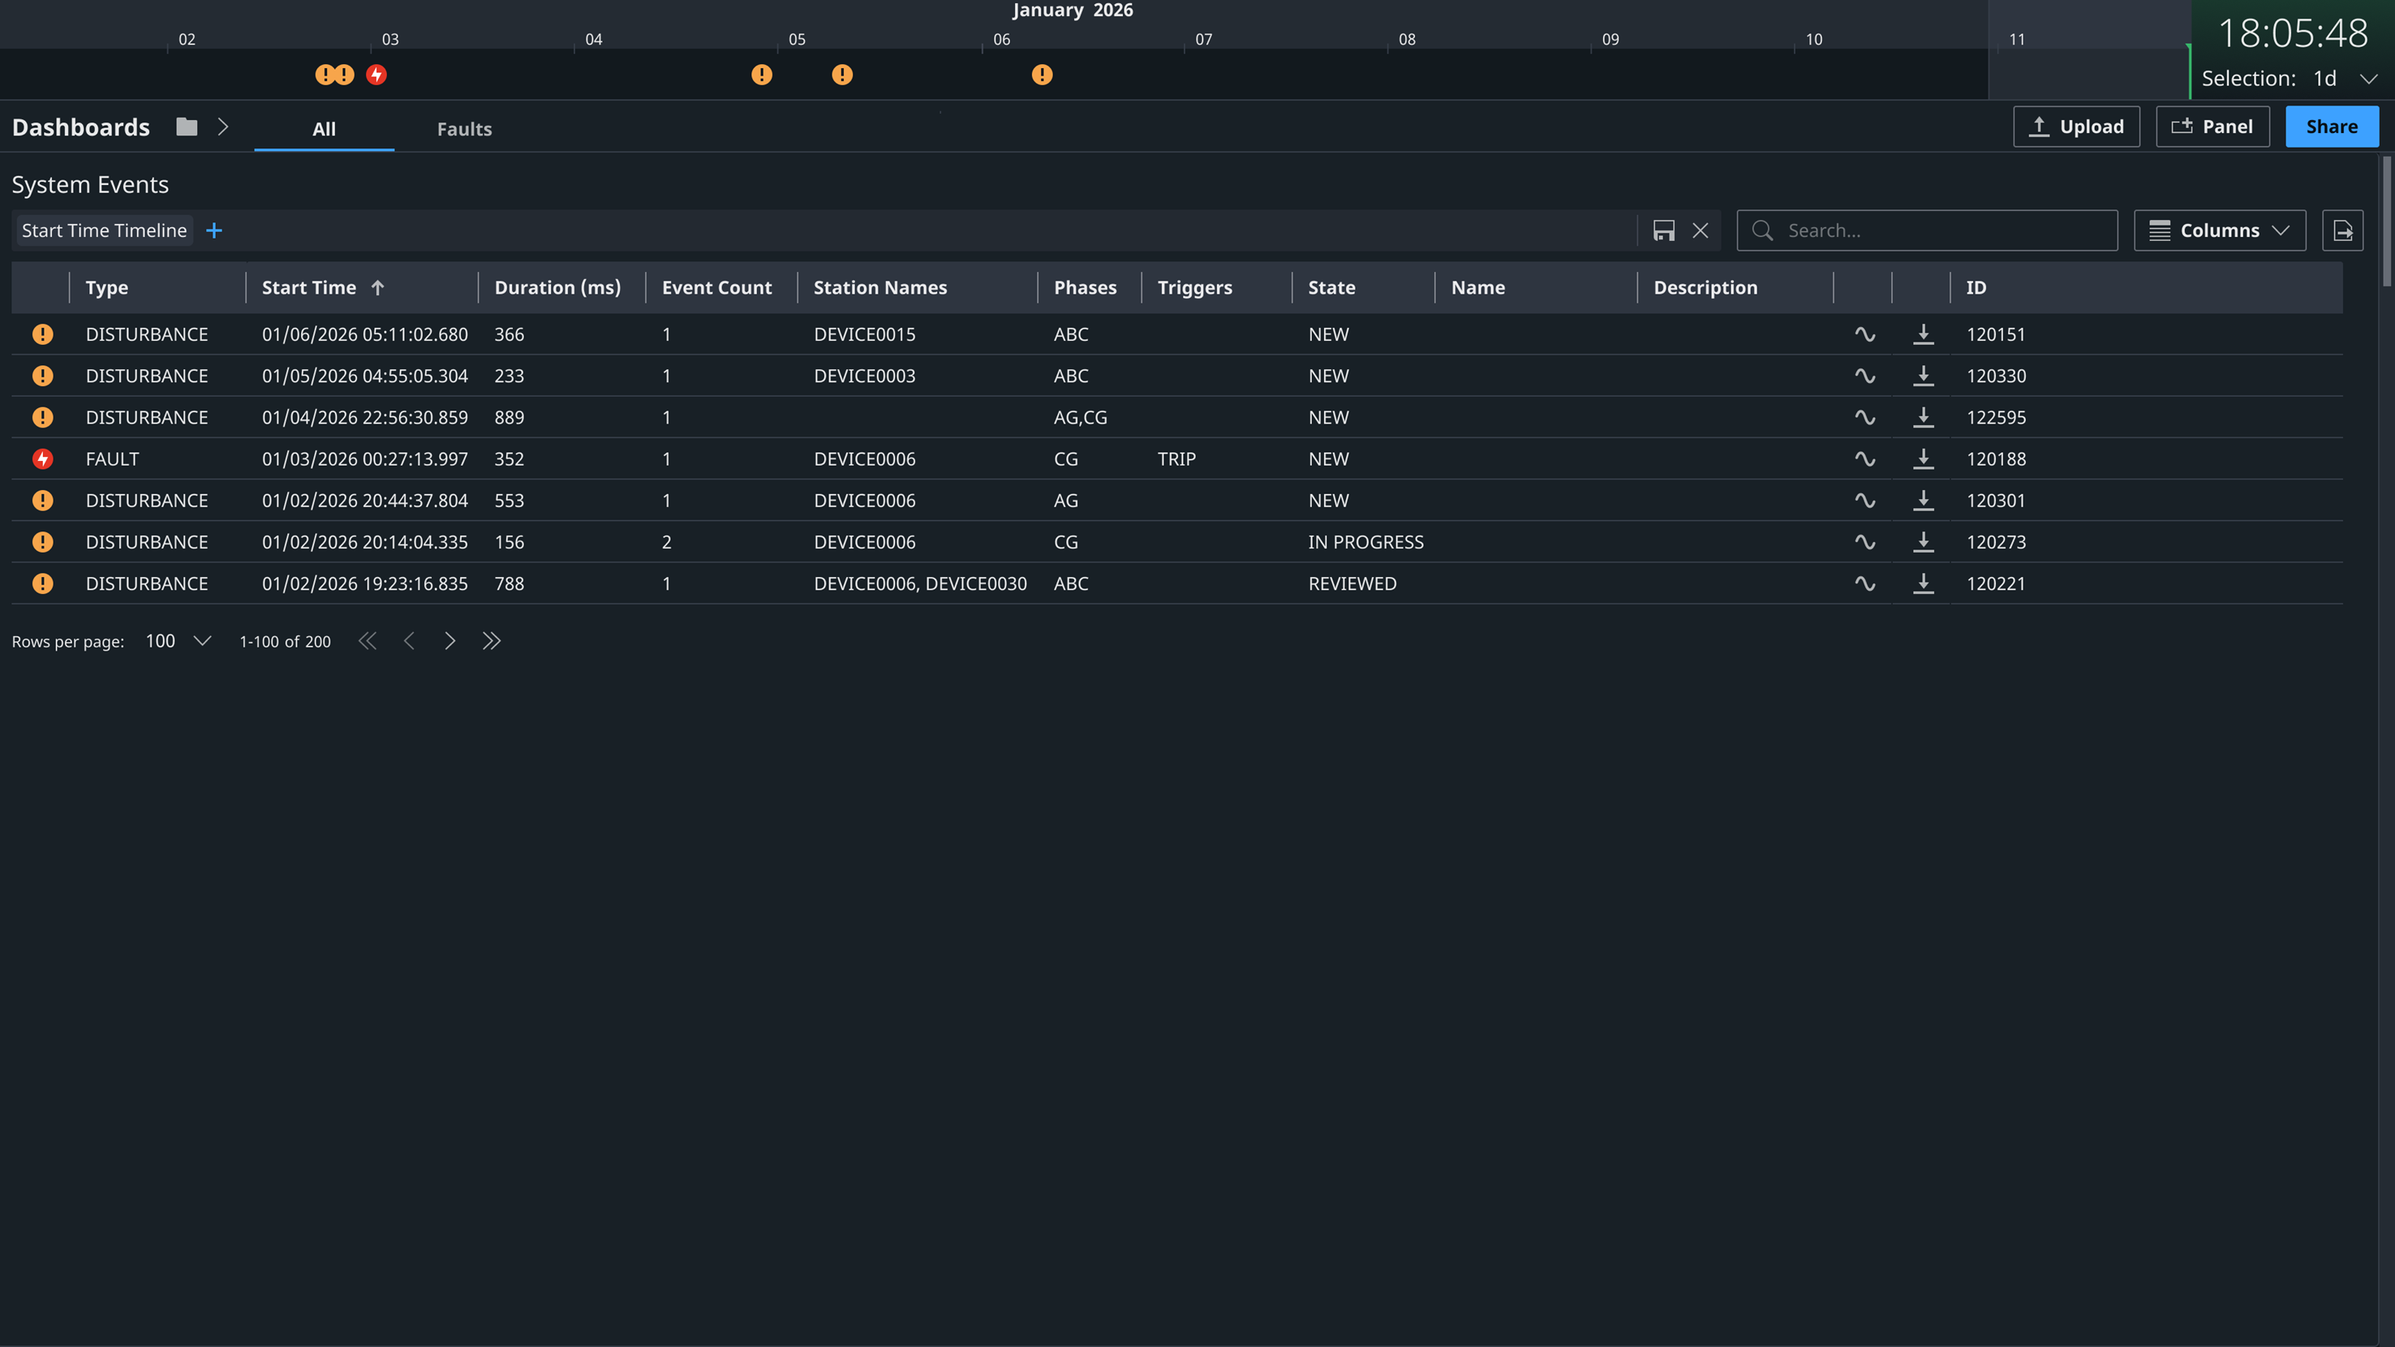Click the Search input field
The width and height of the screenshot is (2395, 1347).
[1926, 230]
